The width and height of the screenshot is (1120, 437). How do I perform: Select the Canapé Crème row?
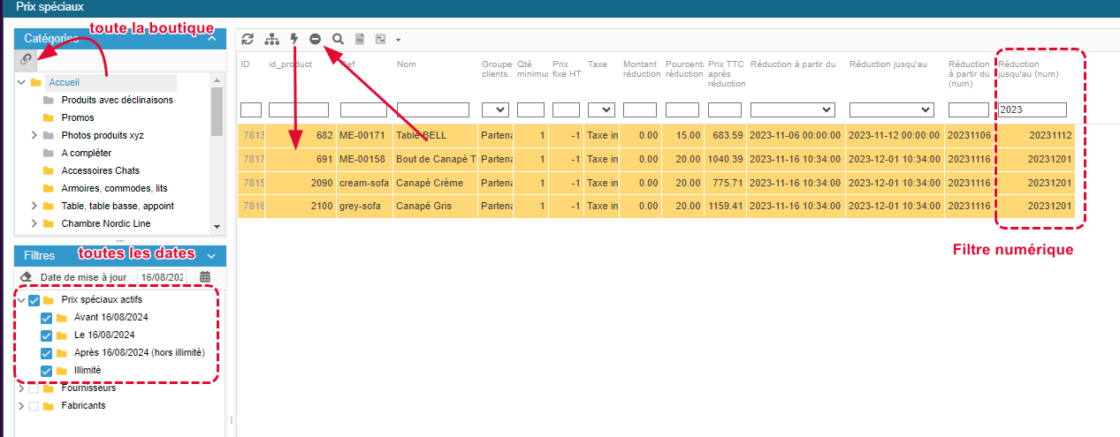pyautogui.click(x=430, y=183)
